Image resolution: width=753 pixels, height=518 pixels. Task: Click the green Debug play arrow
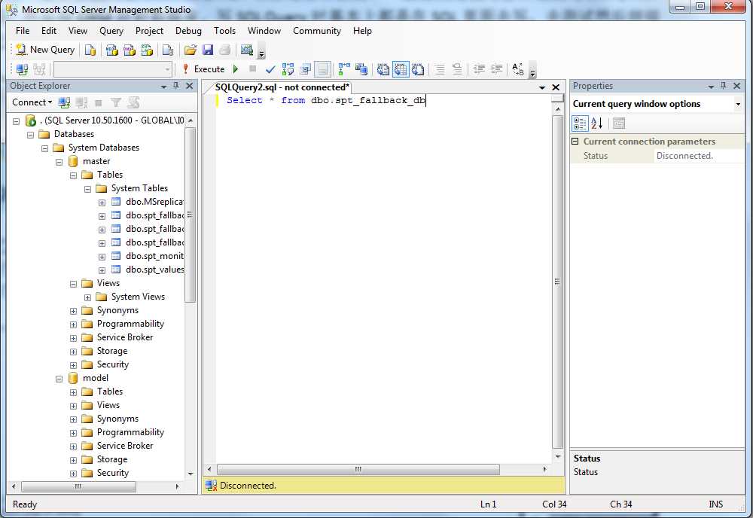tap(236, 69)
